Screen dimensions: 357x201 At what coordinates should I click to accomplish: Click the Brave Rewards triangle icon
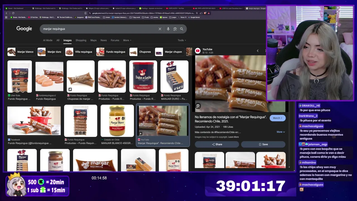pos(209,13)
